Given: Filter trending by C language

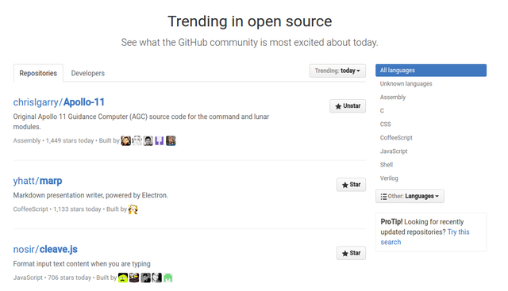Looking at the screenshot, I should (x=382, y=111).
